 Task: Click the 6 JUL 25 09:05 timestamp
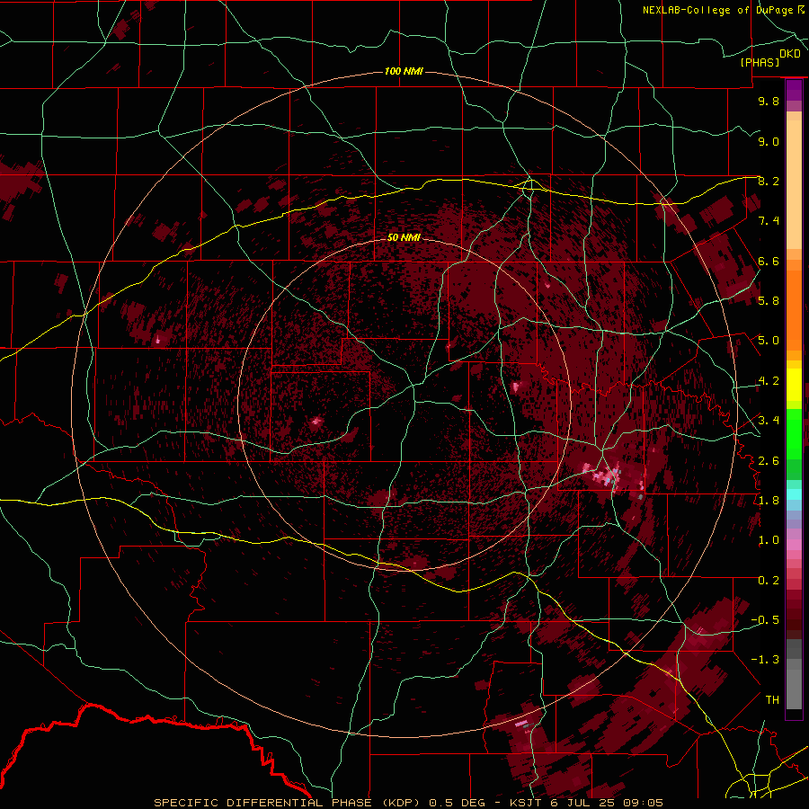pos(607,803)
